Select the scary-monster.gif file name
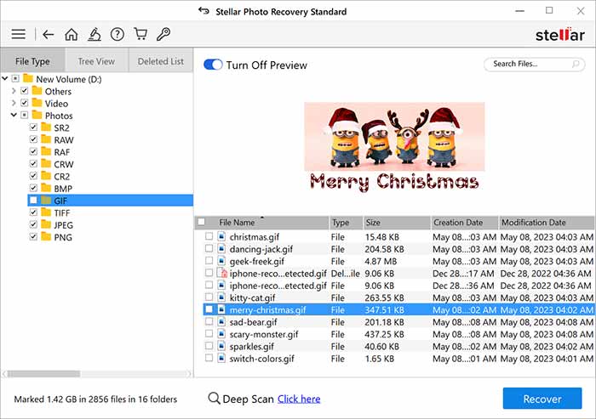Screen dimensions: 596x419 (x=264, y=334)
